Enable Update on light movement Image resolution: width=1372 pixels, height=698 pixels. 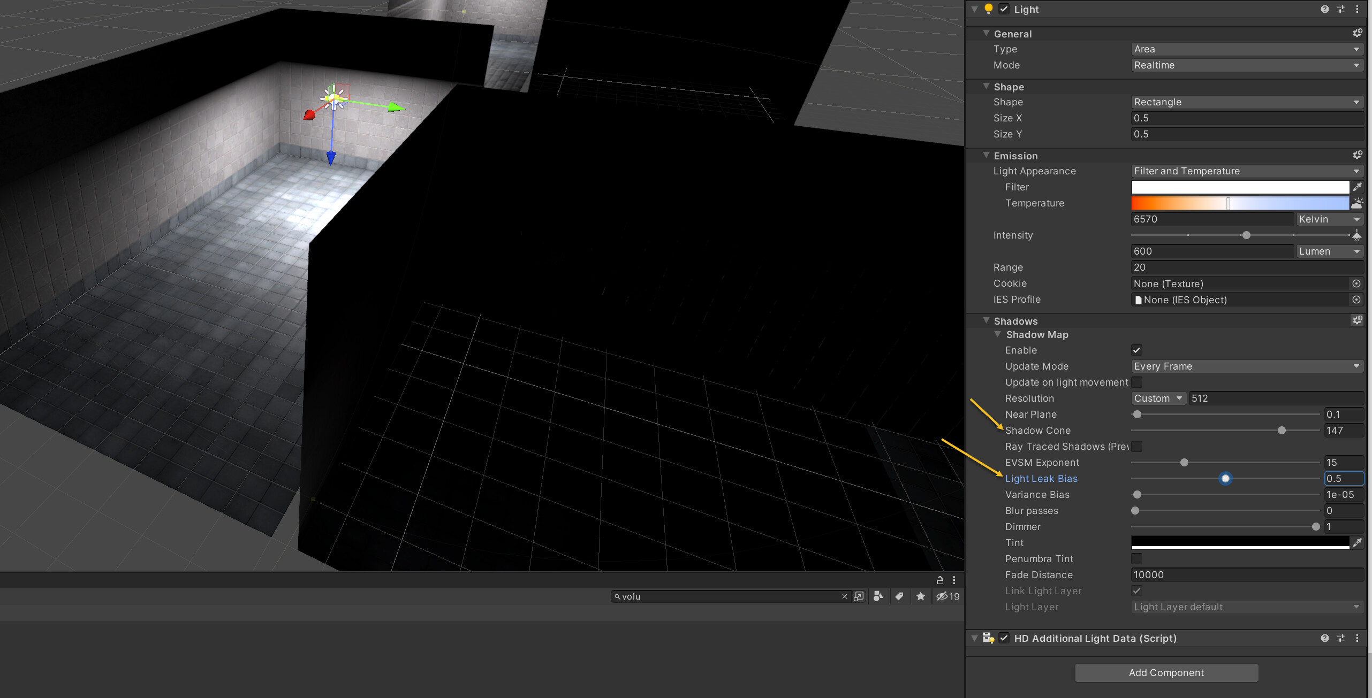[x=1137, y=382]
